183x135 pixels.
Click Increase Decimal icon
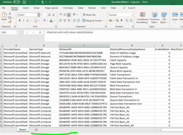(x=127, y=21)
